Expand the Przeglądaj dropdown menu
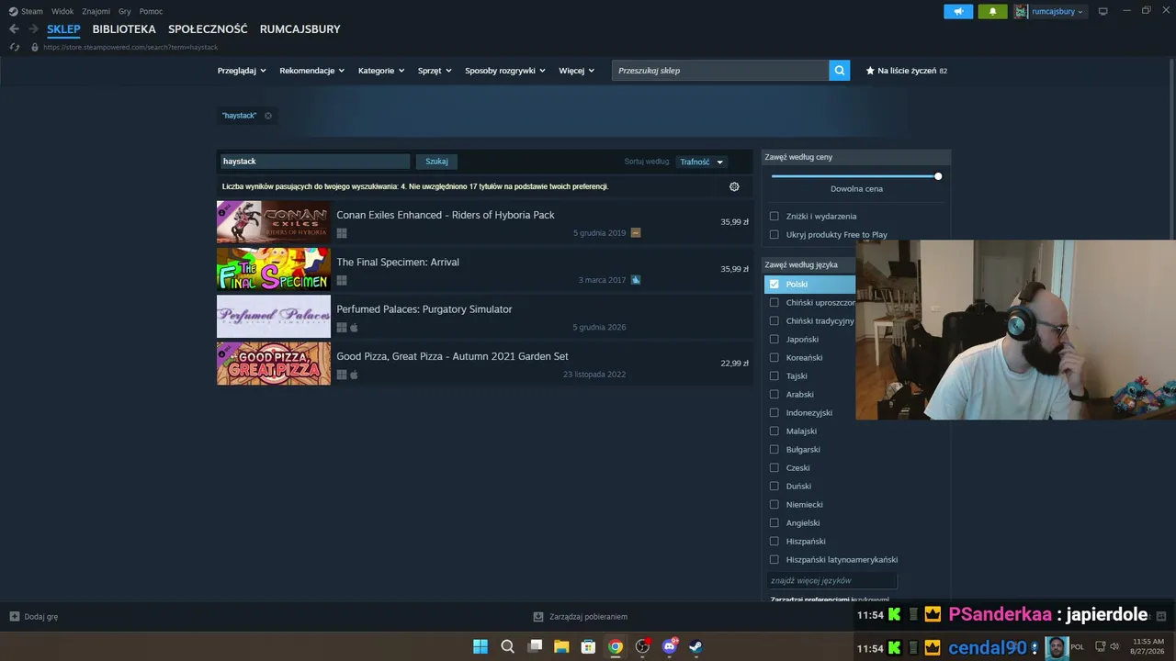 [242, 71]
